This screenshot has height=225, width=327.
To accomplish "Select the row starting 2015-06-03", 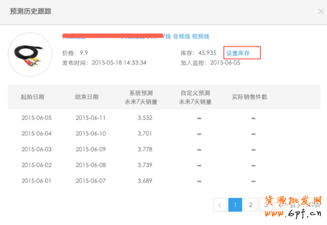I will (36, 149).
